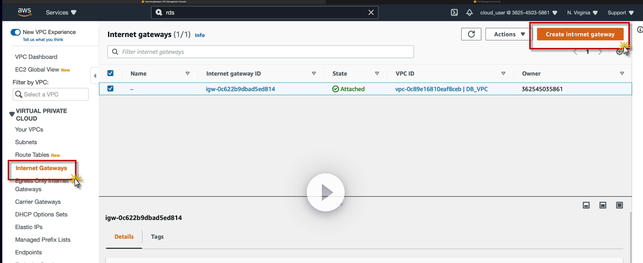Open the AWS home logo

(x=25, y=12)
